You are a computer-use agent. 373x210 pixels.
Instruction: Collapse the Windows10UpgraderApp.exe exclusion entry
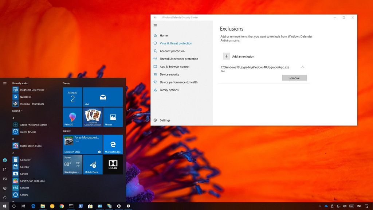(303, 67)
